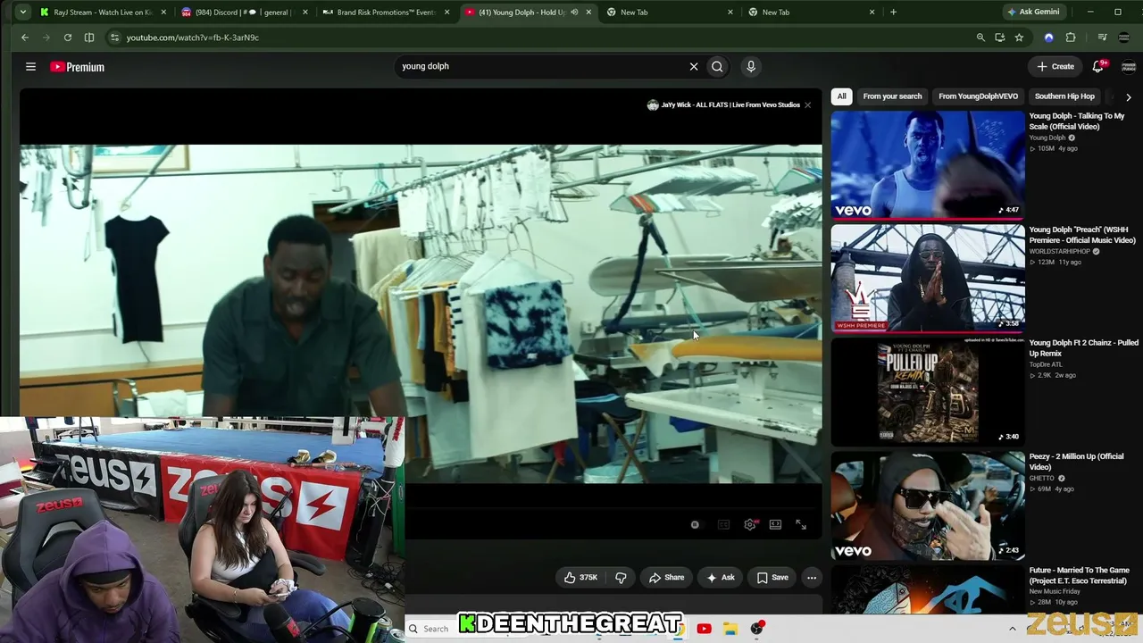
Task: Reload the YouTube page
Action: point(68,38)
